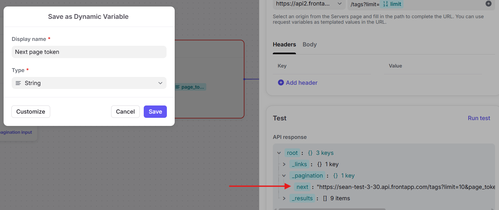
Task: Click the page_to... variable chip on the canvas
Action: pyautogui.click(x=190, y=87)
